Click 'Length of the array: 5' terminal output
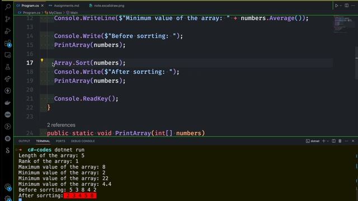Viewport: 358px width, 201px height. [51, 155]
